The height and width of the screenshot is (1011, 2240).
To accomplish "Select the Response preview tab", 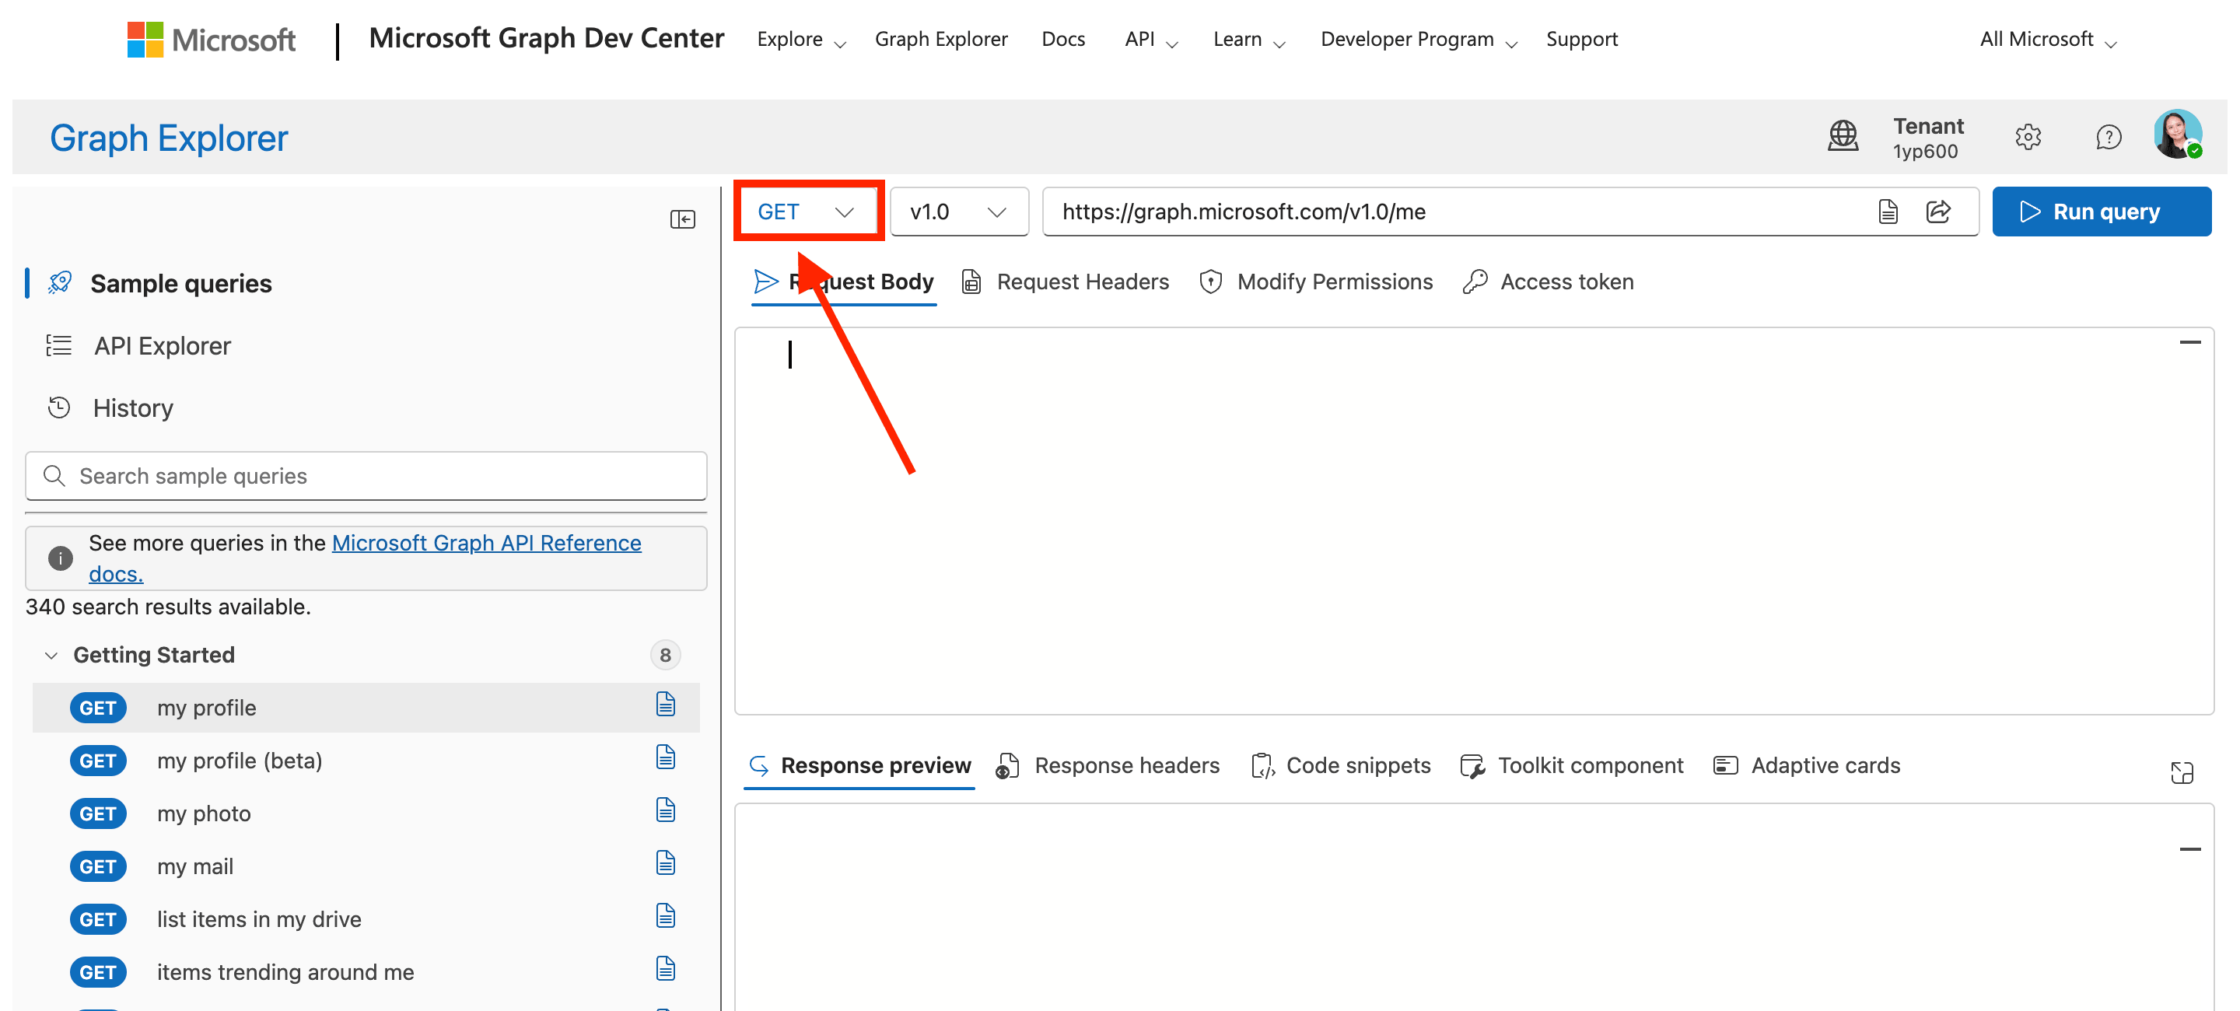I will [x=859, y=766].
